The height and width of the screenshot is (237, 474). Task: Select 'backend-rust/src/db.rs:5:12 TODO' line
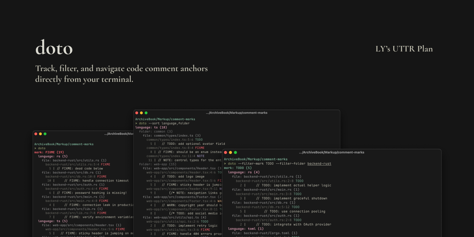pos(268,207)
